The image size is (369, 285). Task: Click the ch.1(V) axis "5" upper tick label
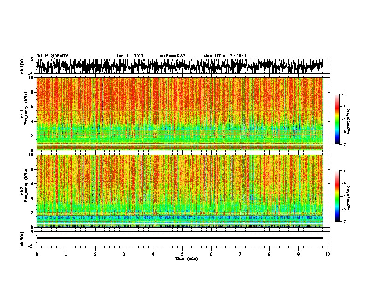[32, 59]
